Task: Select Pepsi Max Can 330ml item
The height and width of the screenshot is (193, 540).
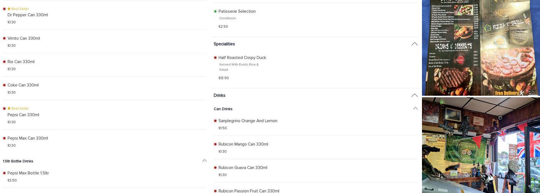Action: tap(27, 138)
